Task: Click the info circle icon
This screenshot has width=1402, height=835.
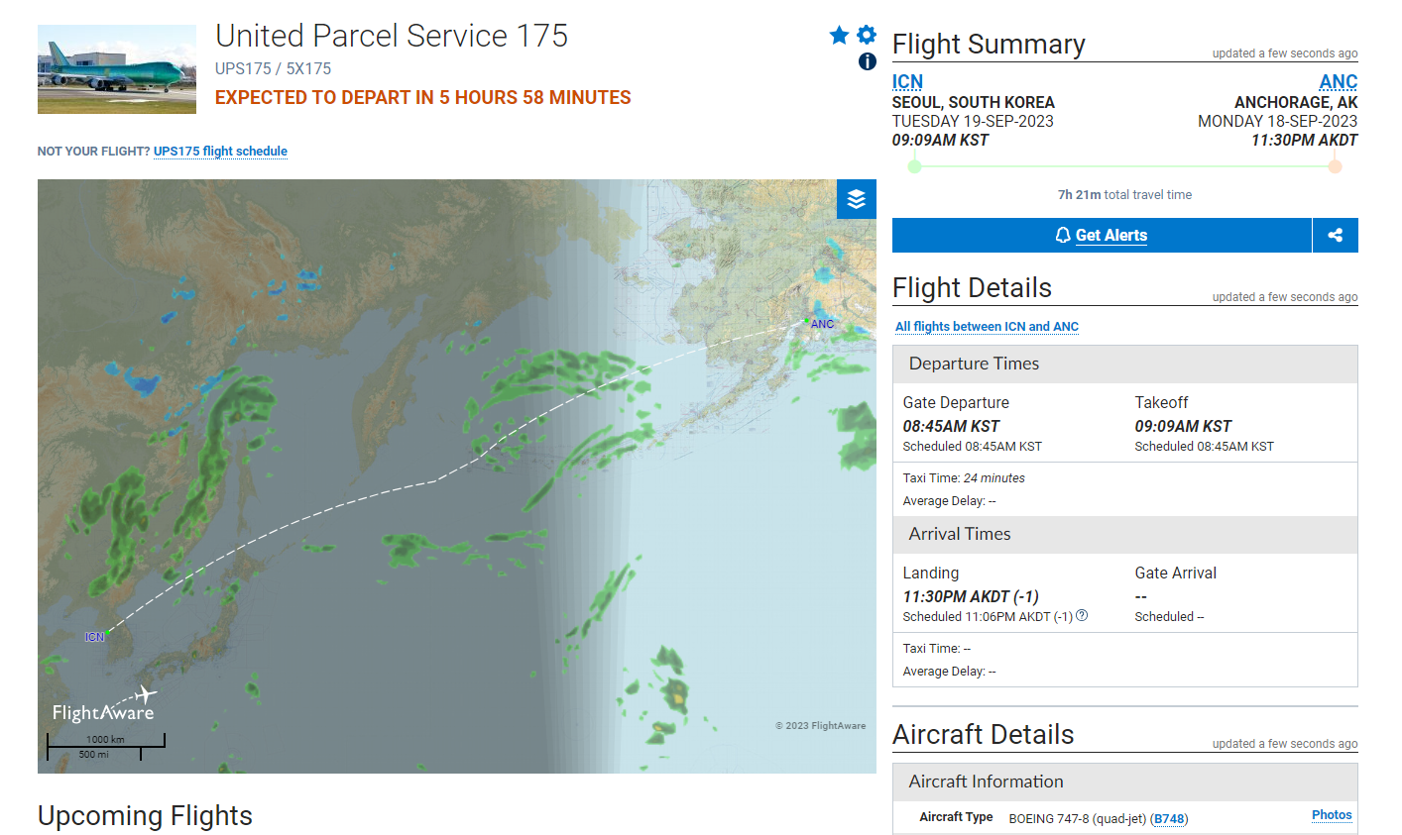Action: [x=868, y=61]
